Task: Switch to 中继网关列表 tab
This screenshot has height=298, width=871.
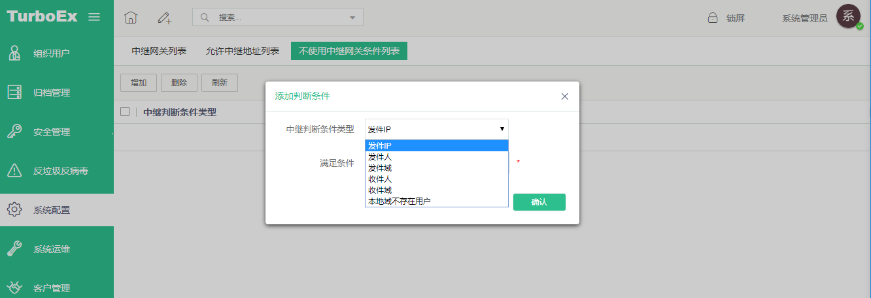Action: pyautogui.click(x=159, y=51)
